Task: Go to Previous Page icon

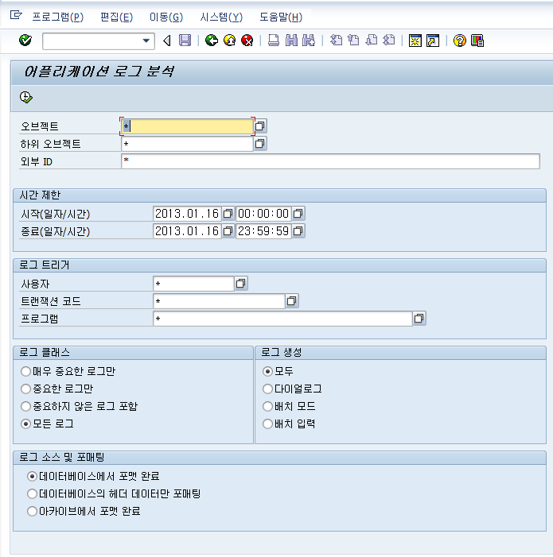Action: (x=353, y=41)
